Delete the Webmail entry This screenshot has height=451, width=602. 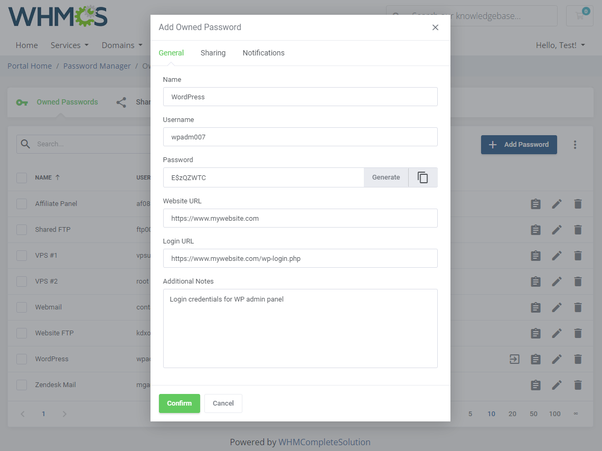click(x=578, y=307)
